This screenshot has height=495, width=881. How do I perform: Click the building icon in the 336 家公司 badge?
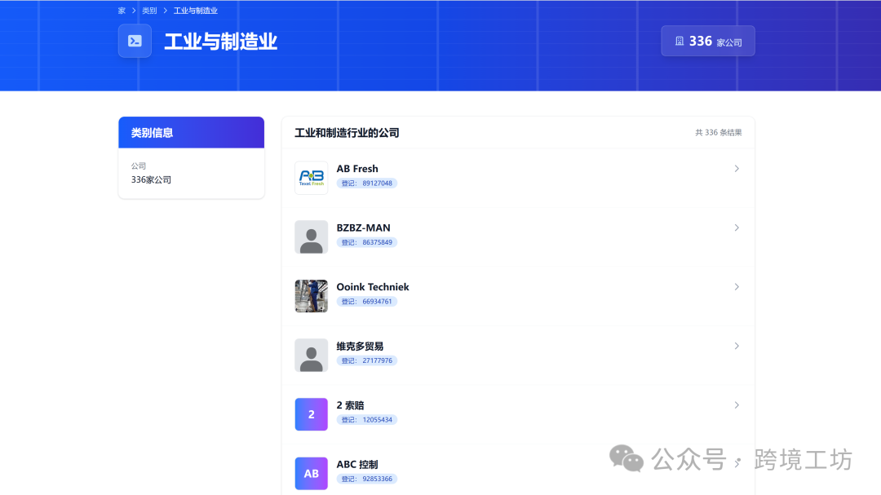pyautogui.click(x=681, y=40)
